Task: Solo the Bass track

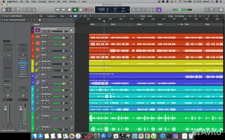Action: click(46, 77)
